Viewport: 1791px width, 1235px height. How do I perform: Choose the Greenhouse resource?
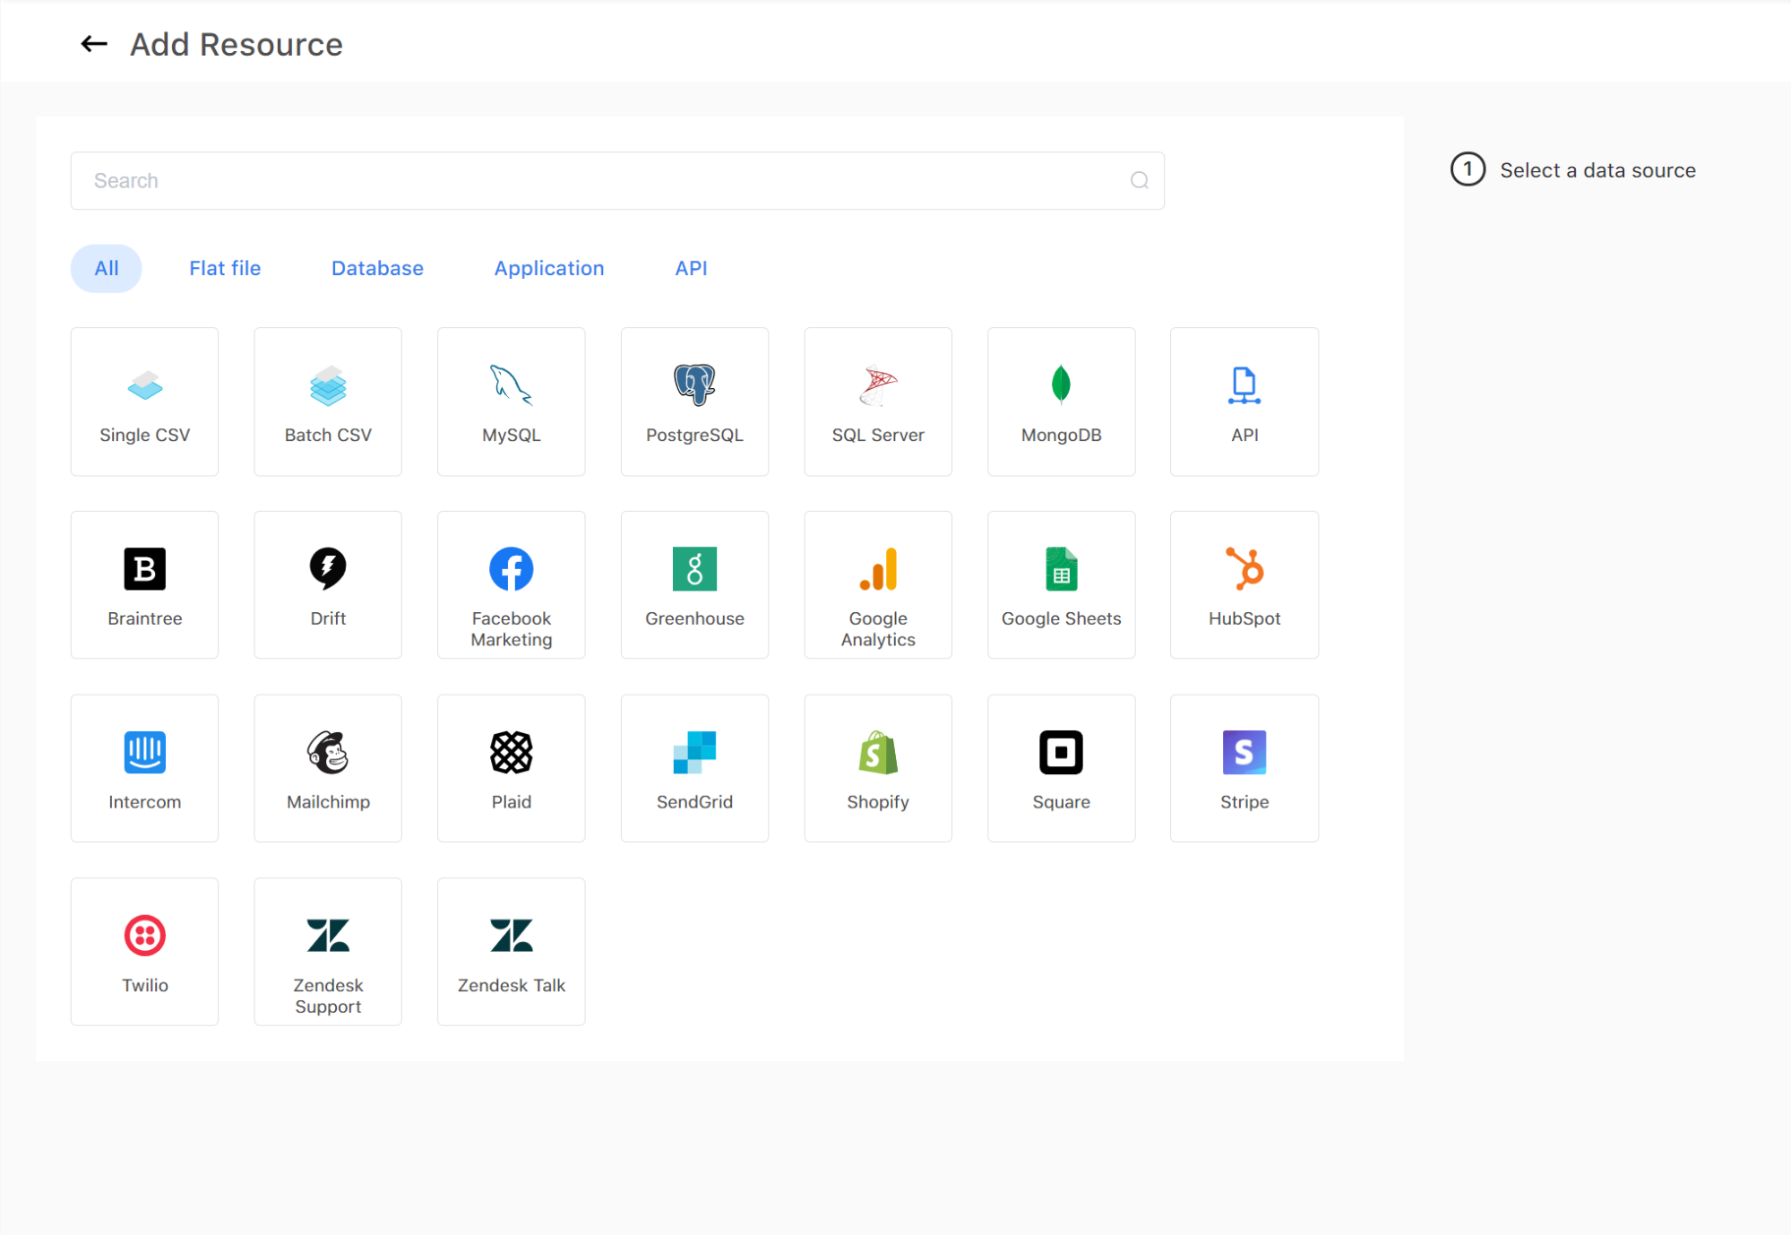point(694,585)
